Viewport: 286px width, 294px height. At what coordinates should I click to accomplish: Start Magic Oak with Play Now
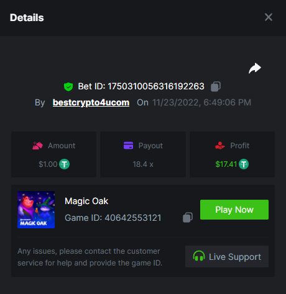234,210
